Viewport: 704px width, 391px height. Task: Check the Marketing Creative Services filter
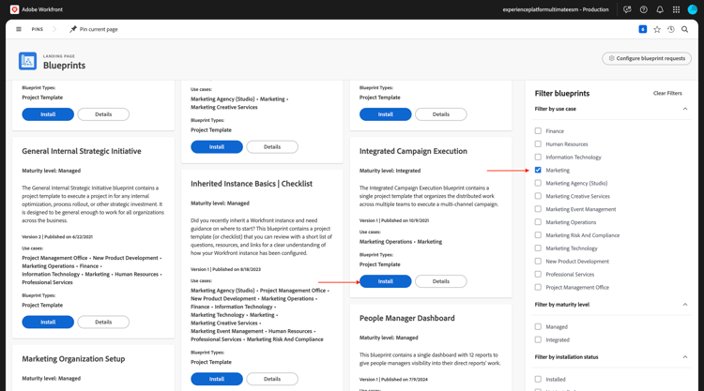tap(538, 196)
